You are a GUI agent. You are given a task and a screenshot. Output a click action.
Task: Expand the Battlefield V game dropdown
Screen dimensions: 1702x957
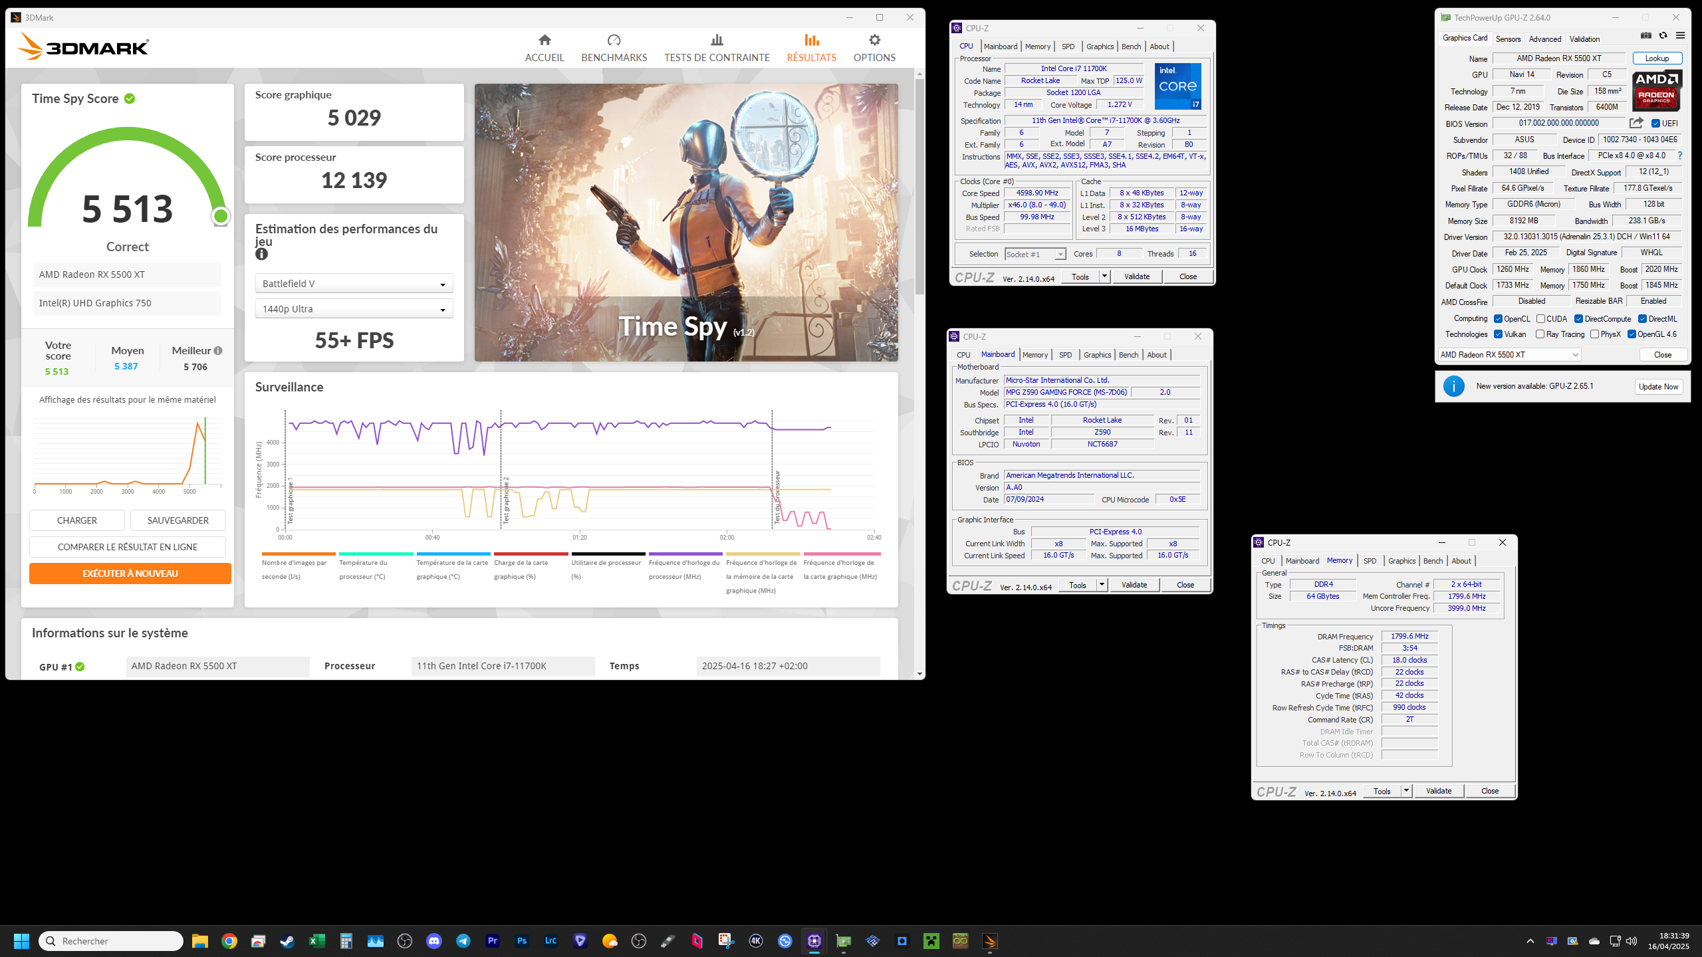click(354, 284)
